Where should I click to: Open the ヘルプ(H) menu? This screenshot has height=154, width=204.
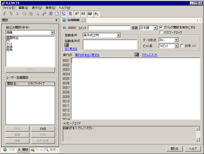[x=64, y=8]
